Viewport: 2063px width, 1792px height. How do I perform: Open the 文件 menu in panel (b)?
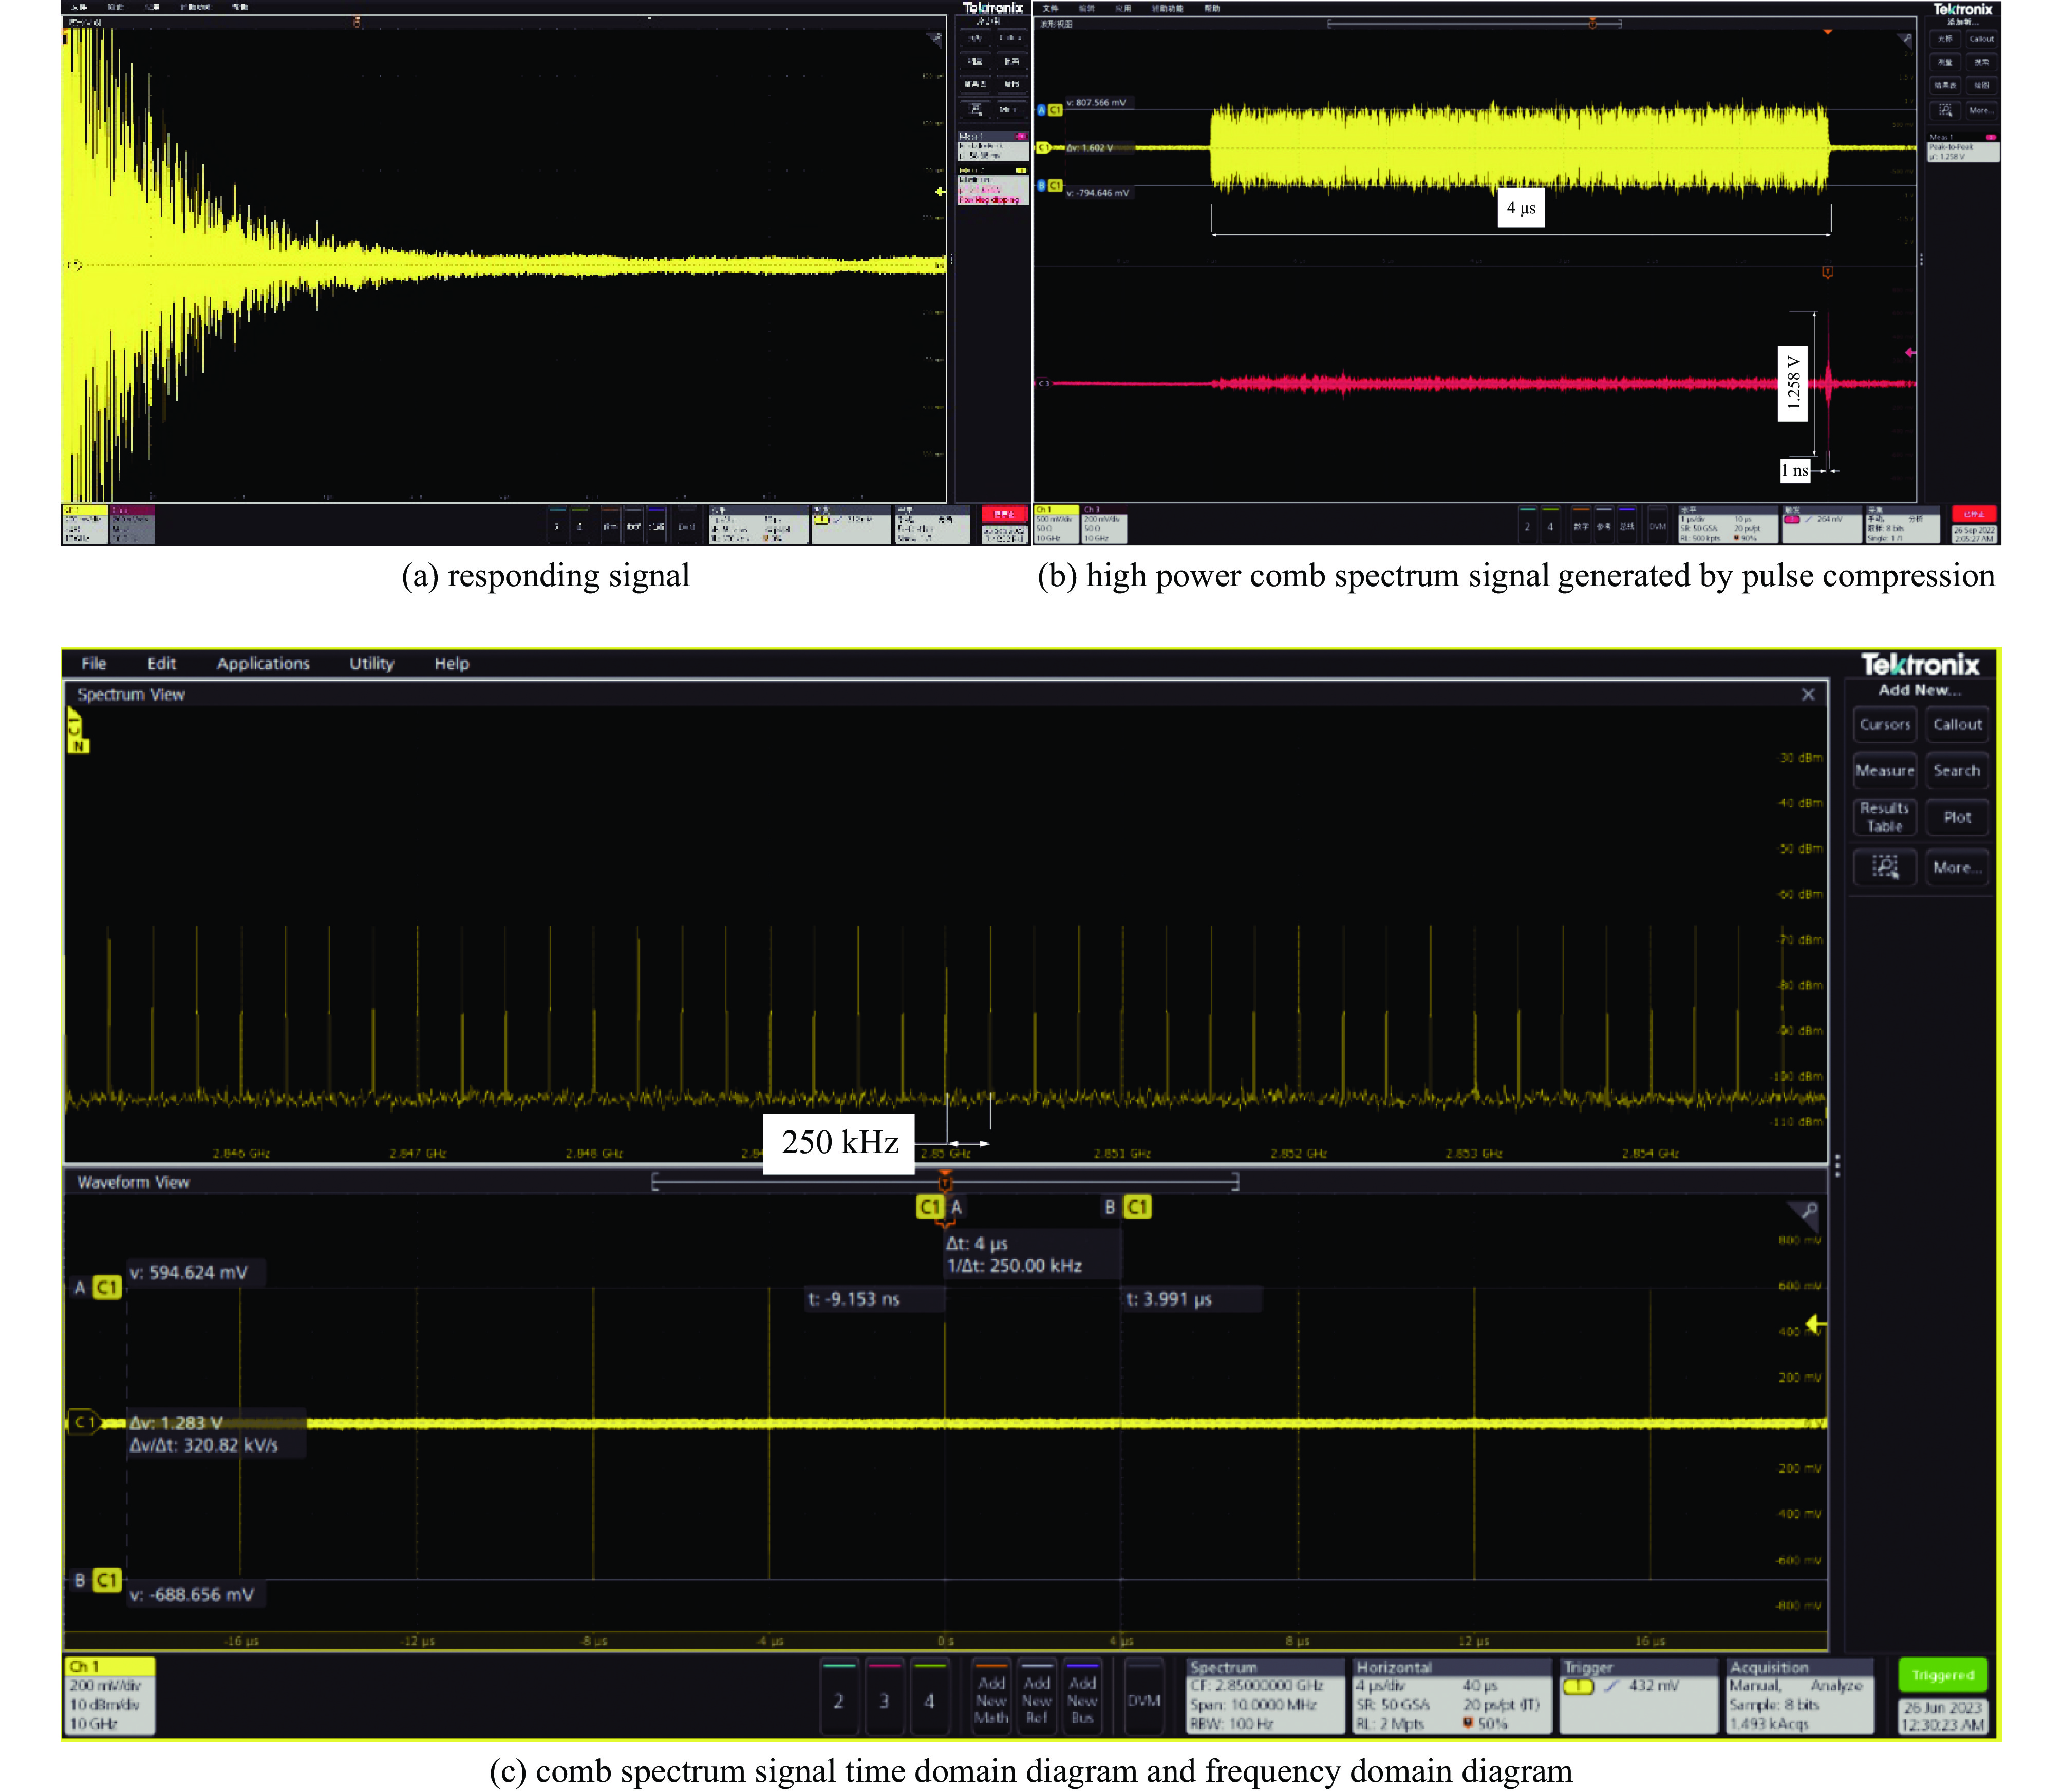point(1050,8)
